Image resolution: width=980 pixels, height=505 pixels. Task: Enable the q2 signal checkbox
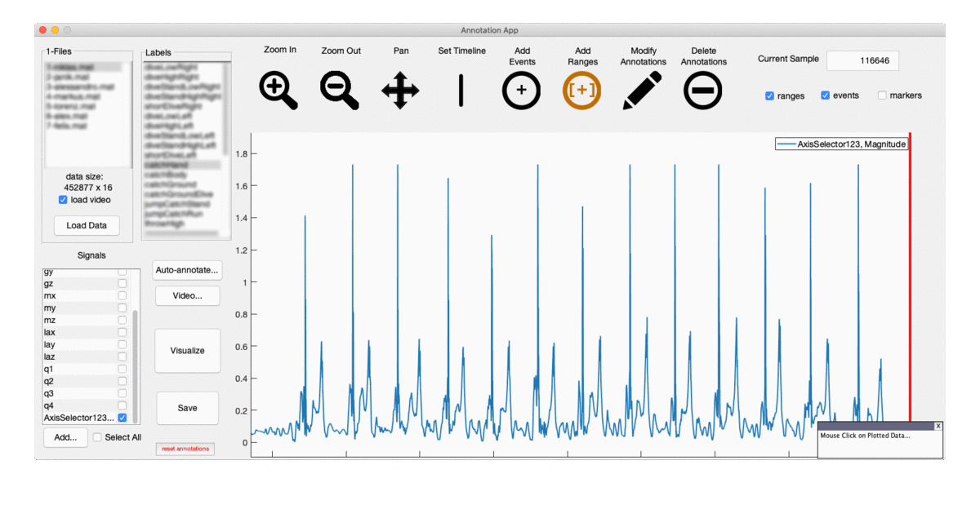pyautogui.click(x=122, y=381)
